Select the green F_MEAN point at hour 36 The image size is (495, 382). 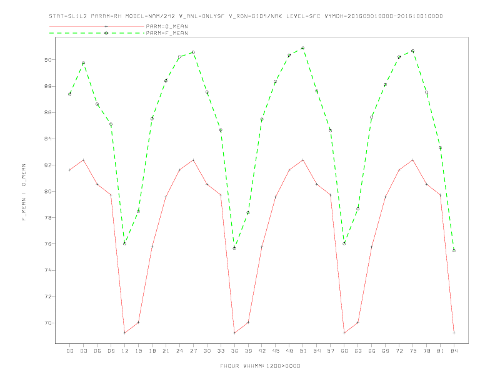point(234,248)
